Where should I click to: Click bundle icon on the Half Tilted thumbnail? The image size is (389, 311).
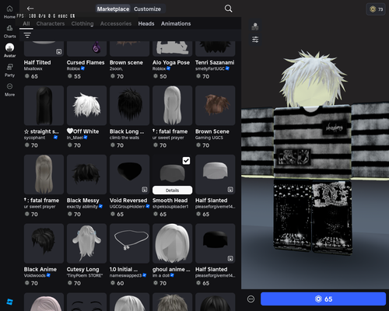point(59,51)
